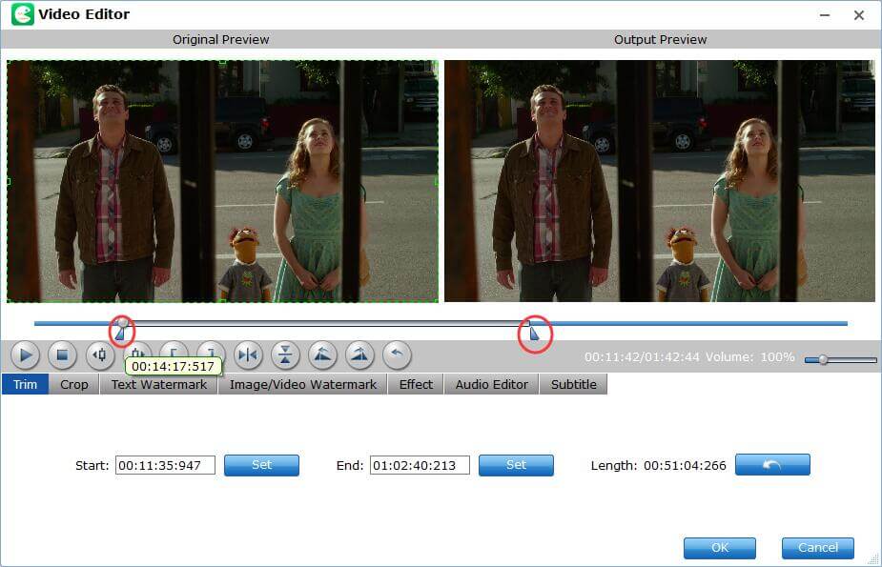Open the Audio Editor tab

491,384
